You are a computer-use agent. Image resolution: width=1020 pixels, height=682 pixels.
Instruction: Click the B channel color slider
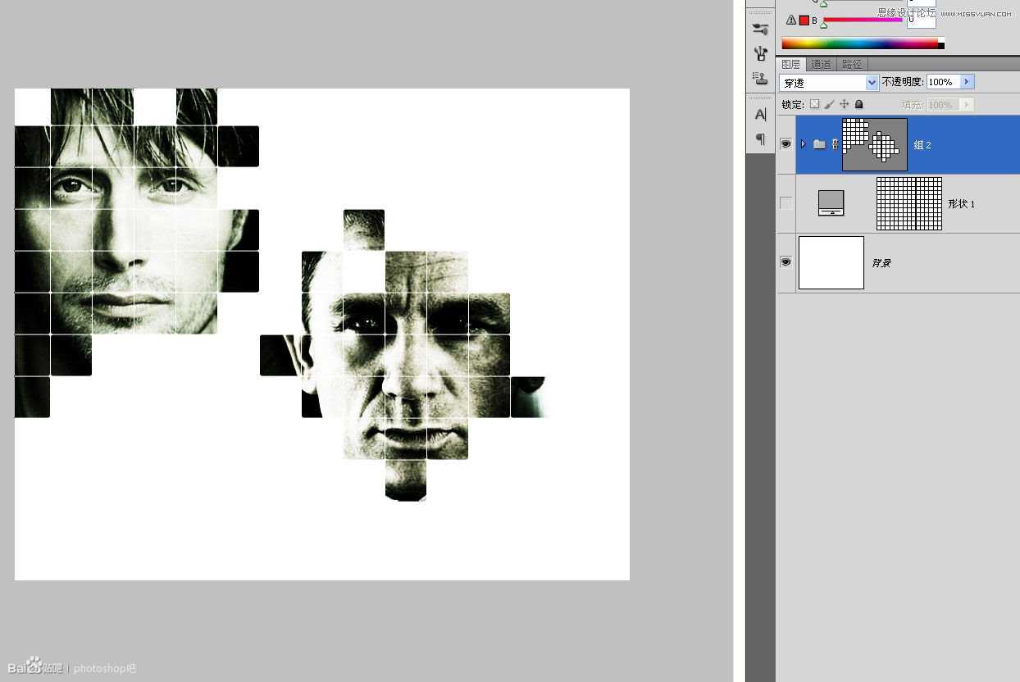pyautogui.click(x=862, y=20)
